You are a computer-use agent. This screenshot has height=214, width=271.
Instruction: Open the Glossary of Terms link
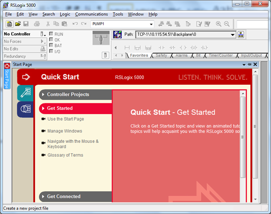[x=65, y=155]
